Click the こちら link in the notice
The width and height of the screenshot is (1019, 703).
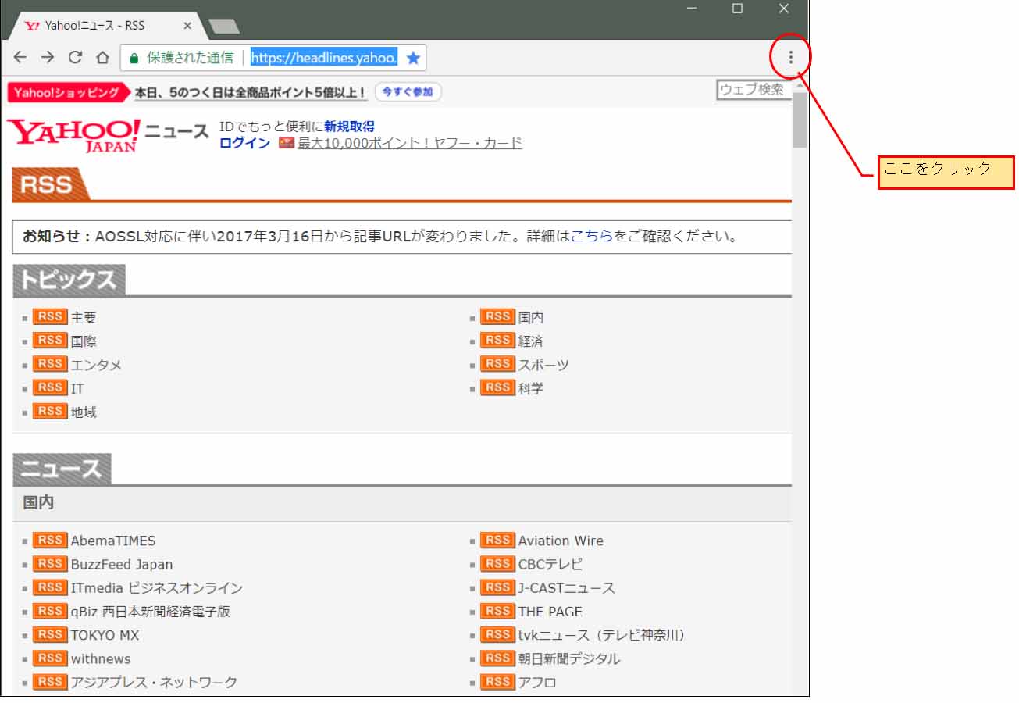592,237
